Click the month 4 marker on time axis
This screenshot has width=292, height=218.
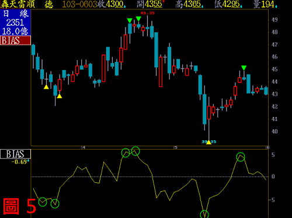tap(84, 147)
